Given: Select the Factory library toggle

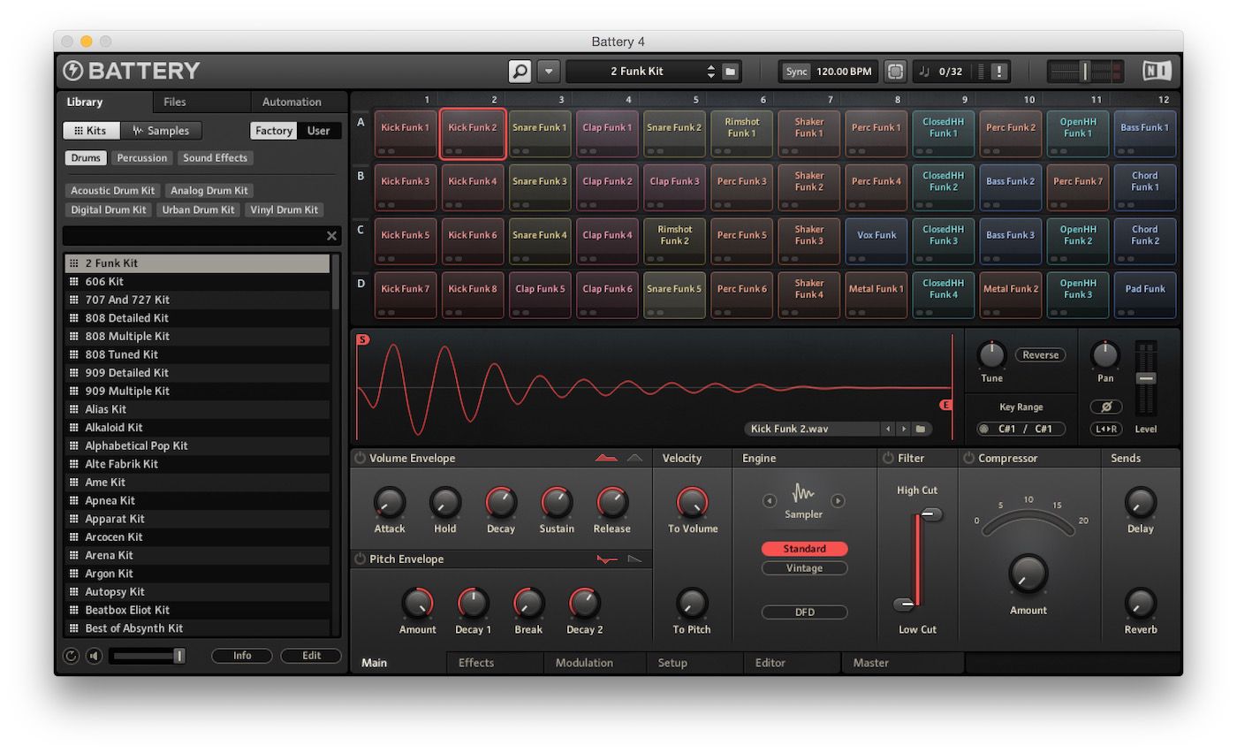Looking at the screenshot, I should [x=273, y=131].
